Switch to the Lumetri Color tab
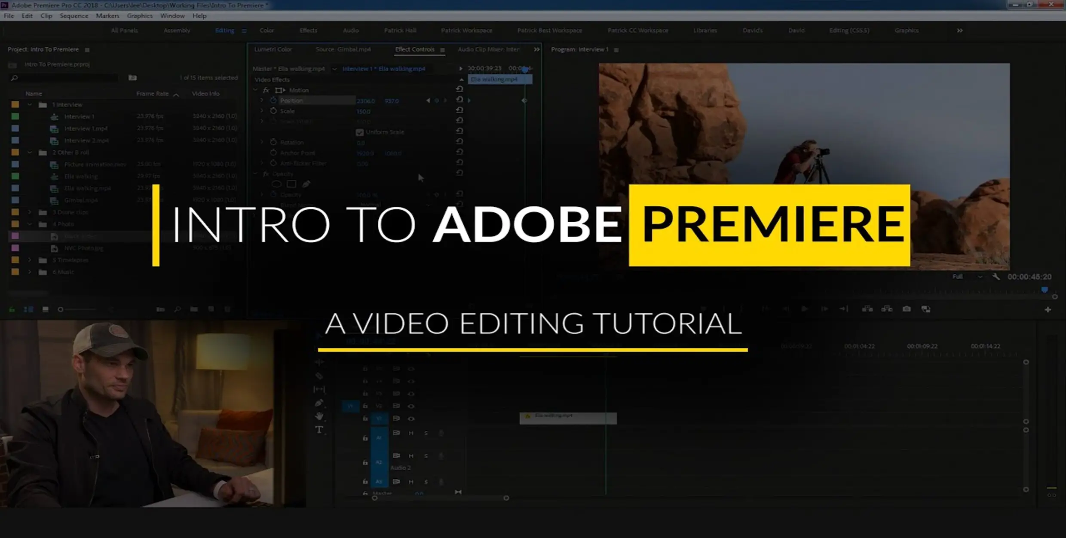 (x=273, y=49)
